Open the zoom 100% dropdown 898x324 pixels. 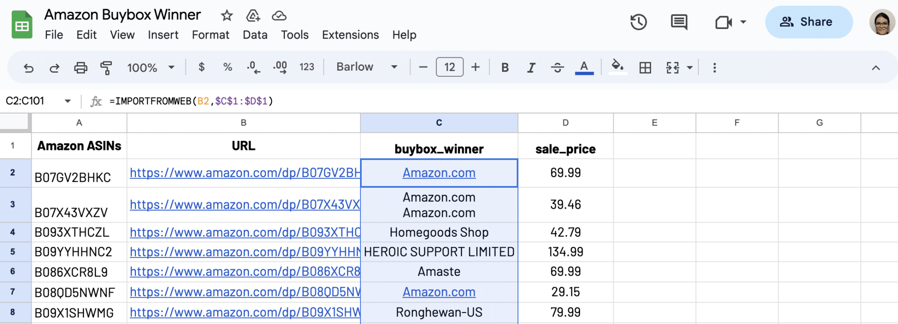(x=150, y=68)
